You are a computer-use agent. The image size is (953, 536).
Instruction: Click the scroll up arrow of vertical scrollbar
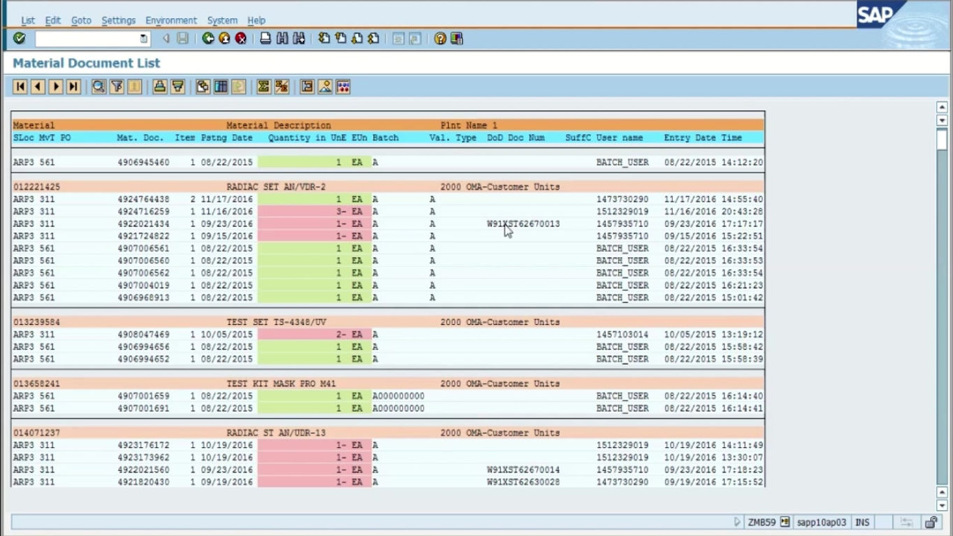(x=942, y=107)
